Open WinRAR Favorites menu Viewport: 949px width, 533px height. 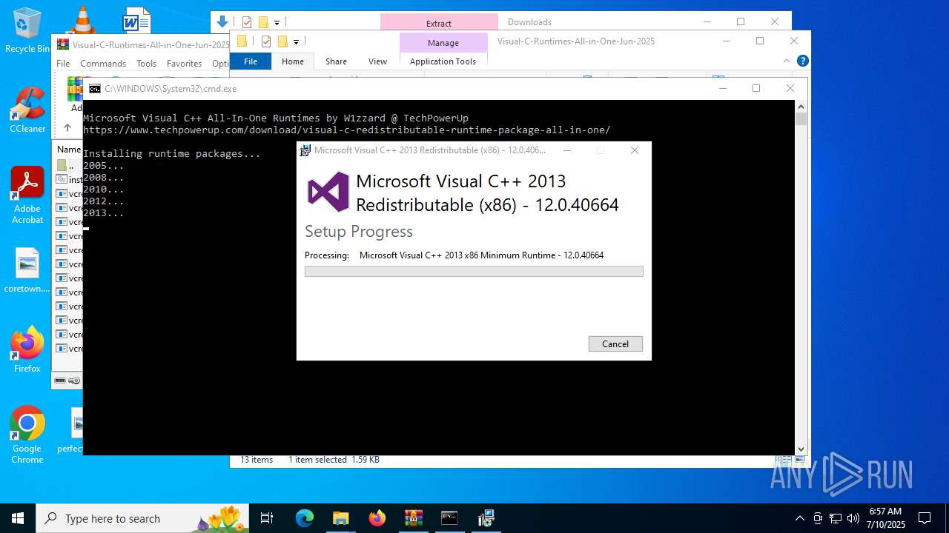tap(184, 64)
